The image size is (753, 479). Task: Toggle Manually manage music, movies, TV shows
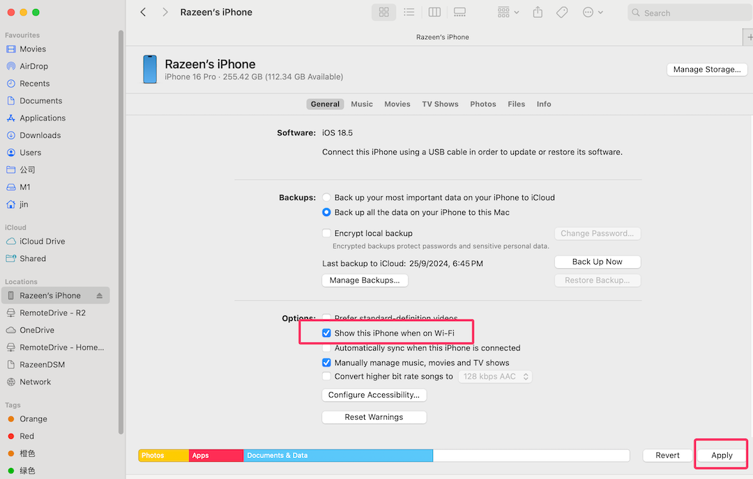click(326, 363)
